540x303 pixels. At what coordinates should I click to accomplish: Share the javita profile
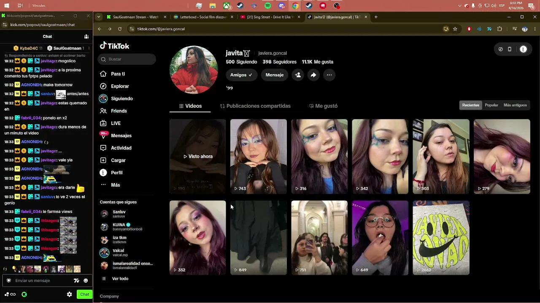pos(313,75)
